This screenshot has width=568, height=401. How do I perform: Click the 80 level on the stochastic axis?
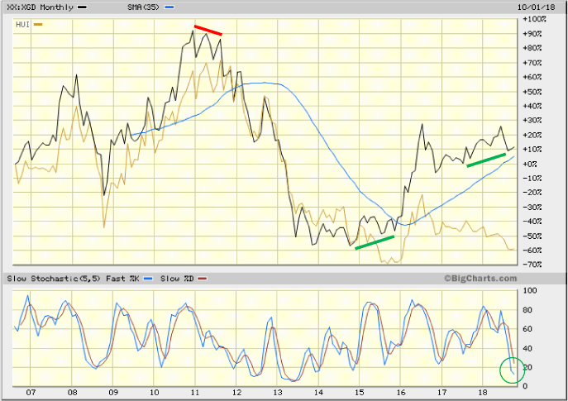524,309
